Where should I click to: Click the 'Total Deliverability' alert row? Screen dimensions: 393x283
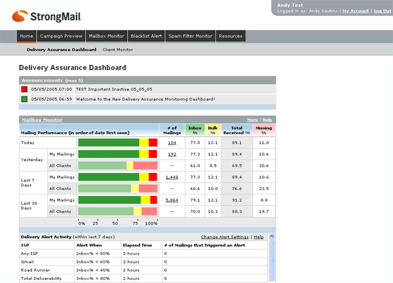(143, 278)
